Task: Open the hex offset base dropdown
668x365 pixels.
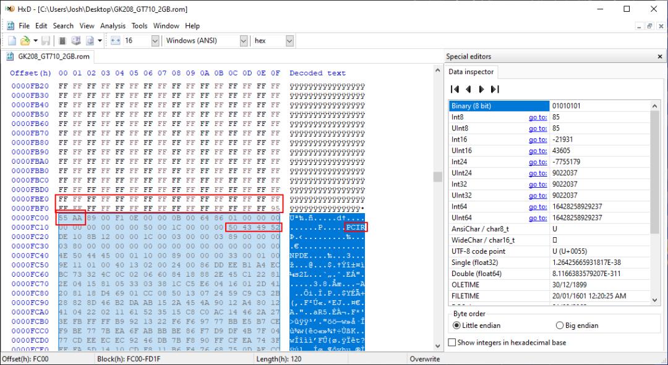Action: click(289, 41)
